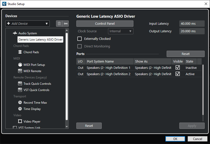
Task: Click the MIDI Remote icon
Action: click(x=20, y=71)
